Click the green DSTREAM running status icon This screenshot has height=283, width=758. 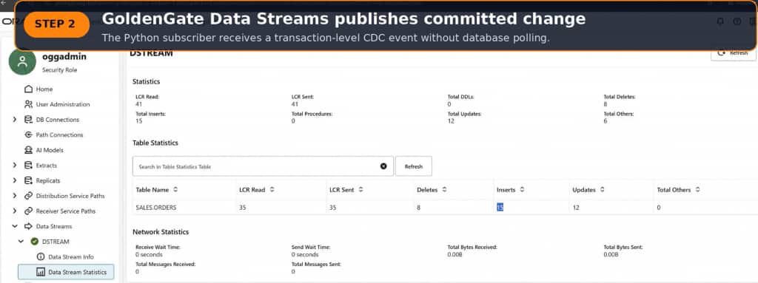click(x=34, y=242)
